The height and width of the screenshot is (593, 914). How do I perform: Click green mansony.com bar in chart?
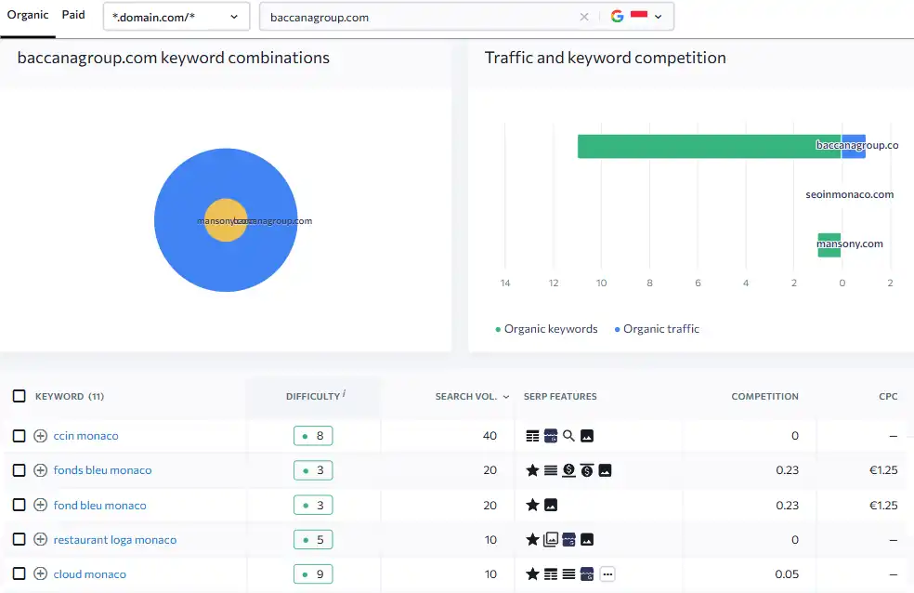coord(829,244)
